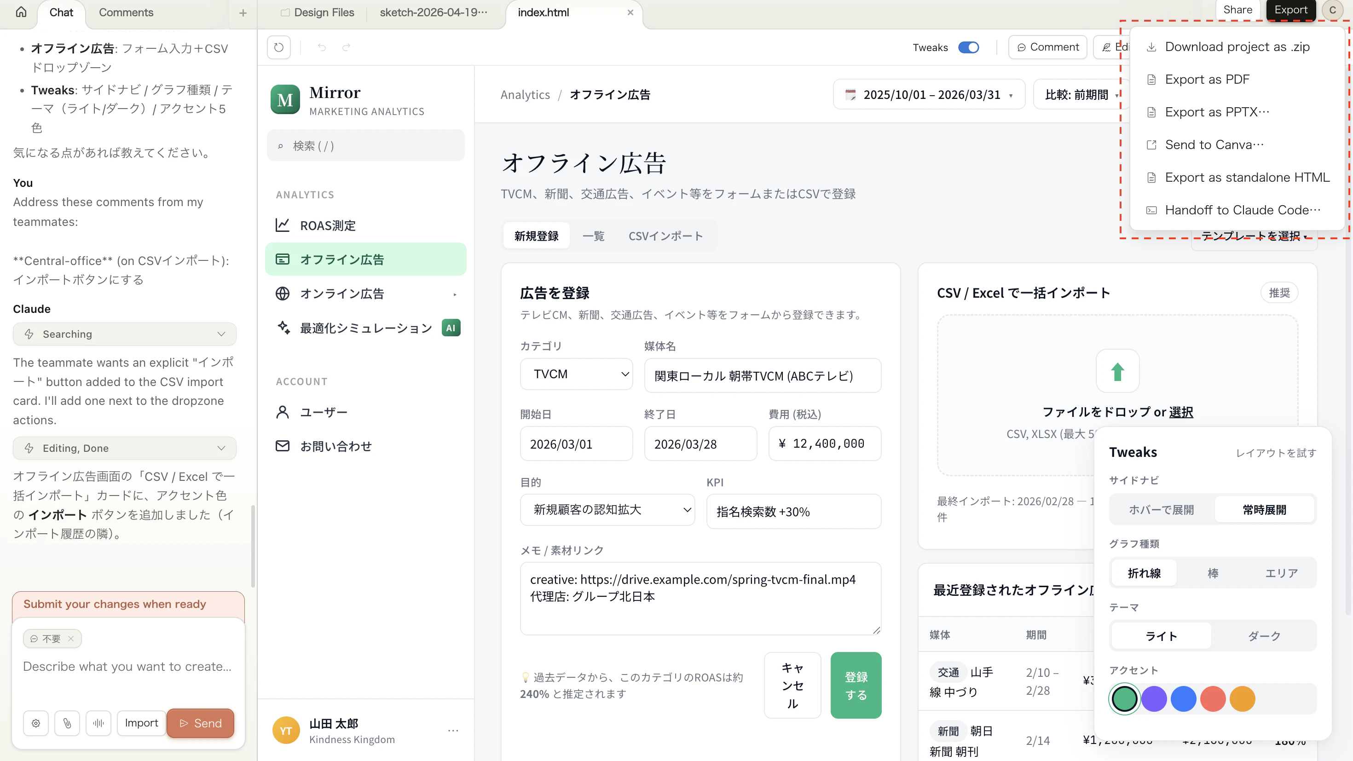Open お問い合わせ contact page
1353x761 pixels.
(365, 446)
